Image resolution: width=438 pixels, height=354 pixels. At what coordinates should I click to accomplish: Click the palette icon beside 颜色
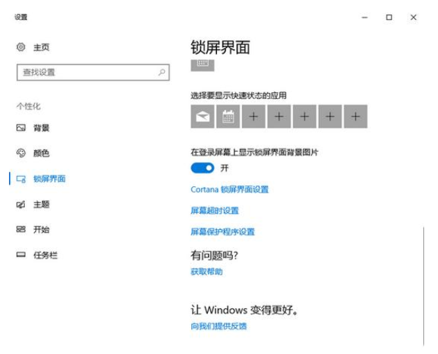(x=21, y=153)
